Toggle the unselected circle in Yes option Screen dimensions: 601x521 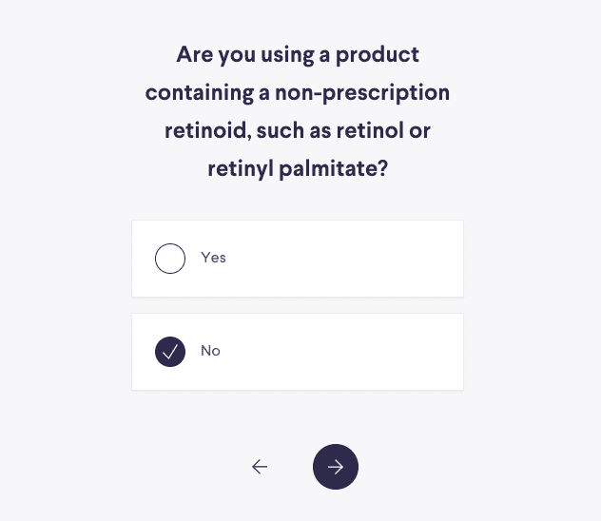pyautogui.click(x=170, y=259)
